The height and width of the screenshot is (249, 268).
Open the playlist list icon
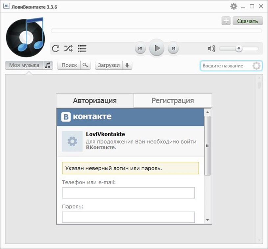(82, 49)
